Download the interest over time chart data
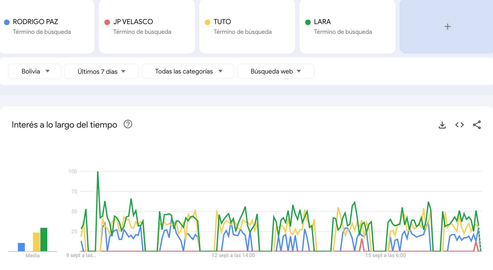 (x=442, y=125)
